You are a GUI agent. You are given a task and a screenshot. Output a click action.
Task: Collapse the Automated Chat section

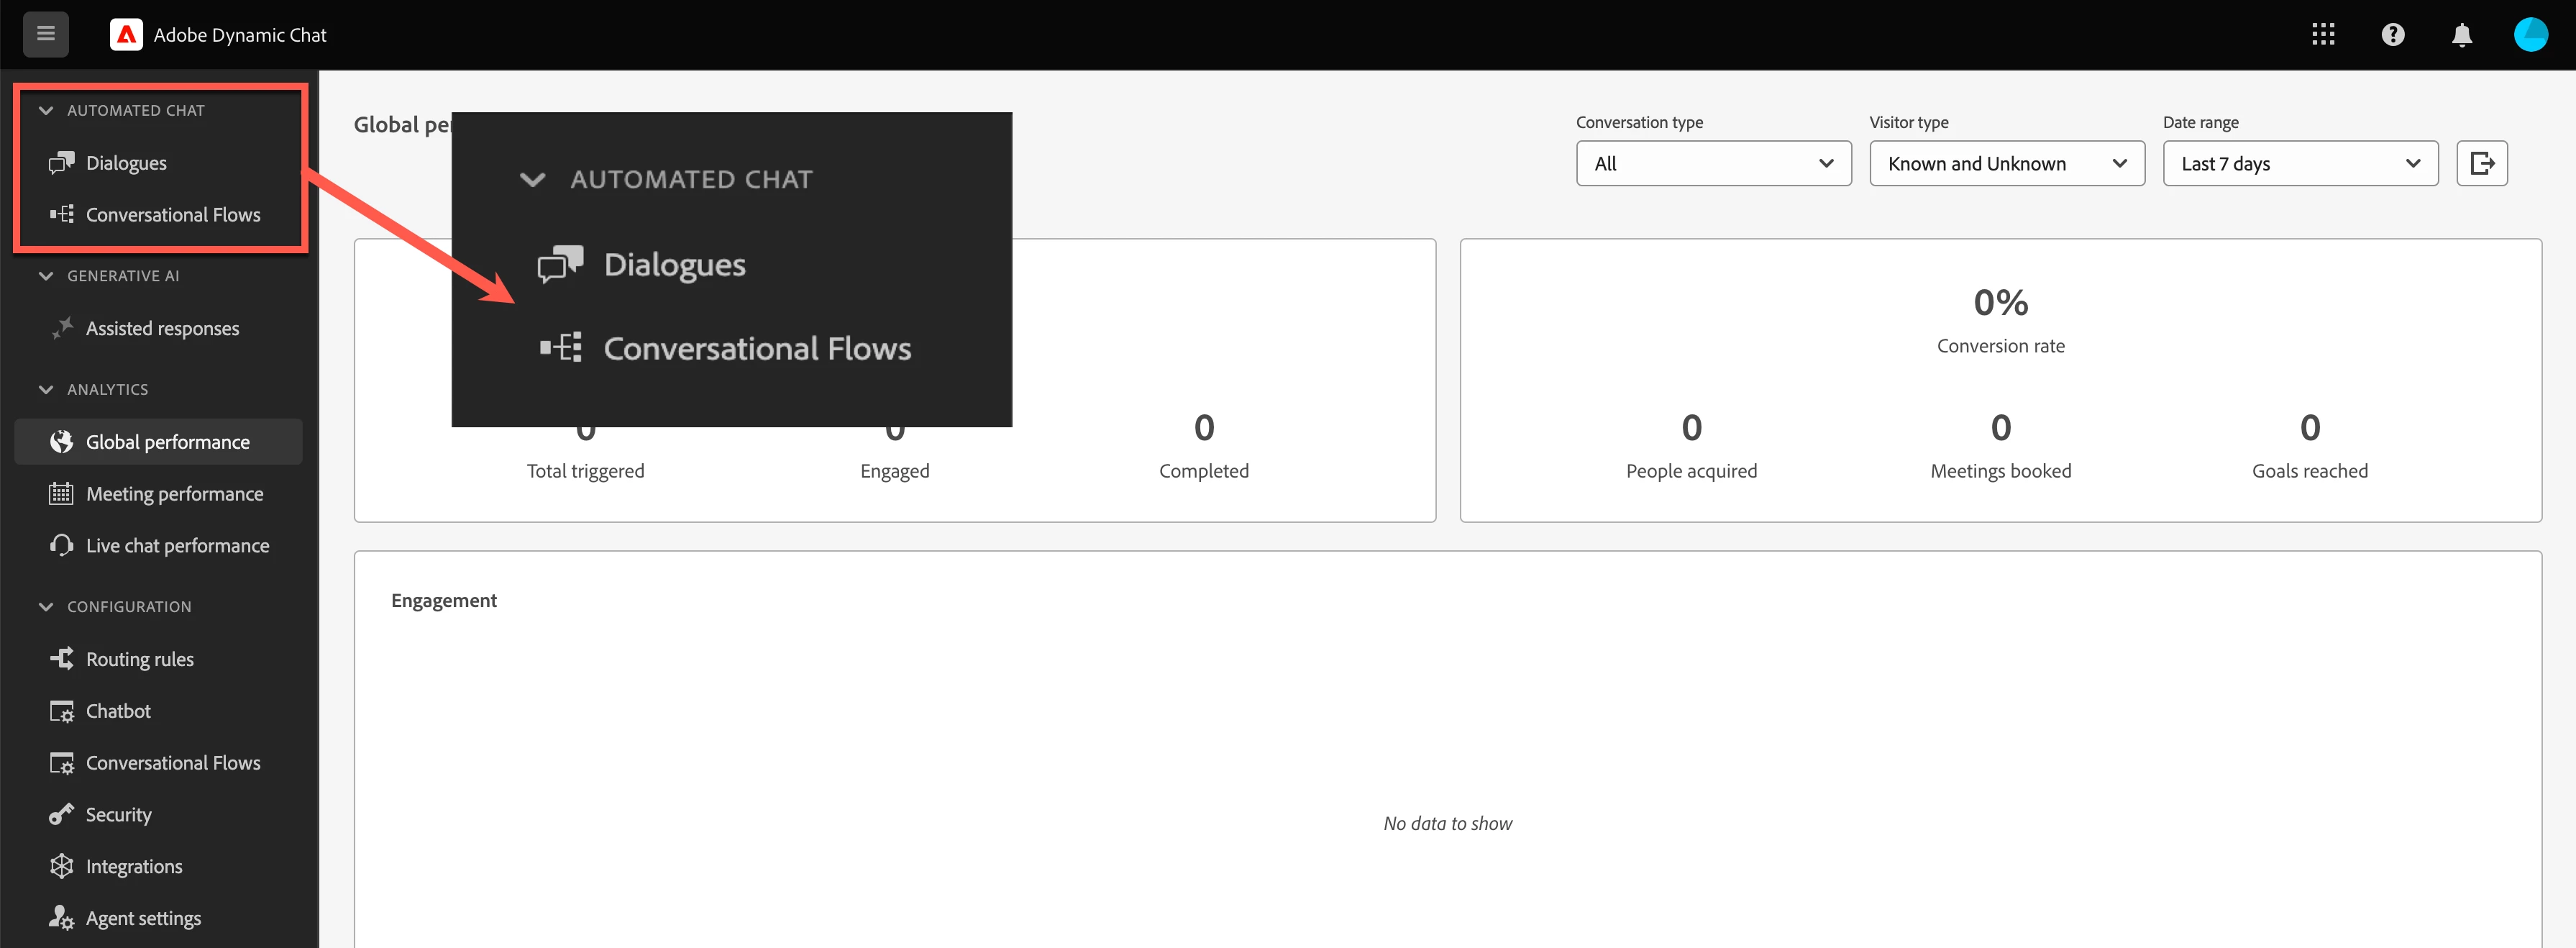[x=46, y=111]
